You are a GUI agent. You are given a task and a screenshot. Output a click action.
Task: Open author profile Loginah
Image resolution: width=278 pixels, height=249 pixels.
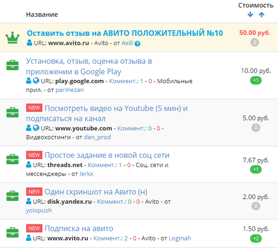tap(180, 238)
